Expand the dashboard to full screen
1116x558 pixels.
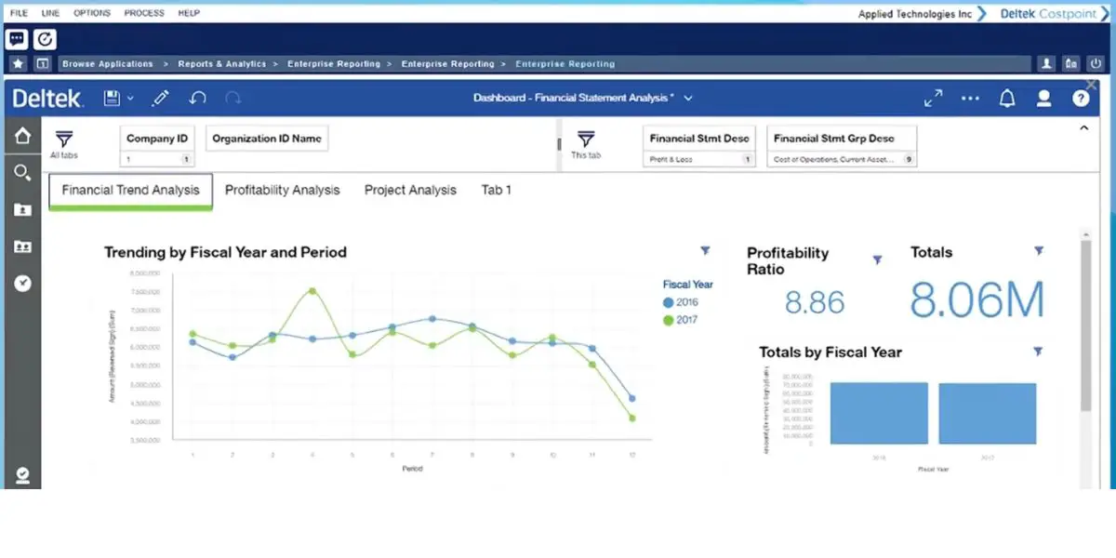click(933, 98)
